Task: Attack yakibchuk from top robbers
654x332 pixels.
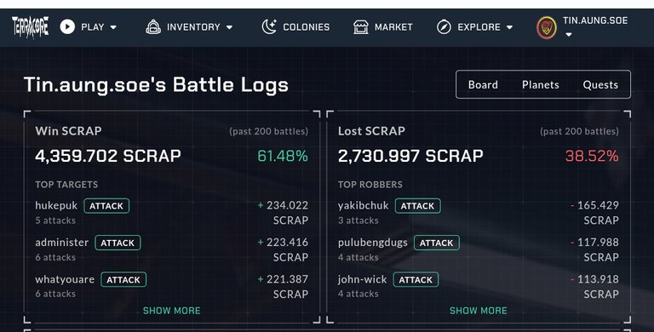Action: 418,206
